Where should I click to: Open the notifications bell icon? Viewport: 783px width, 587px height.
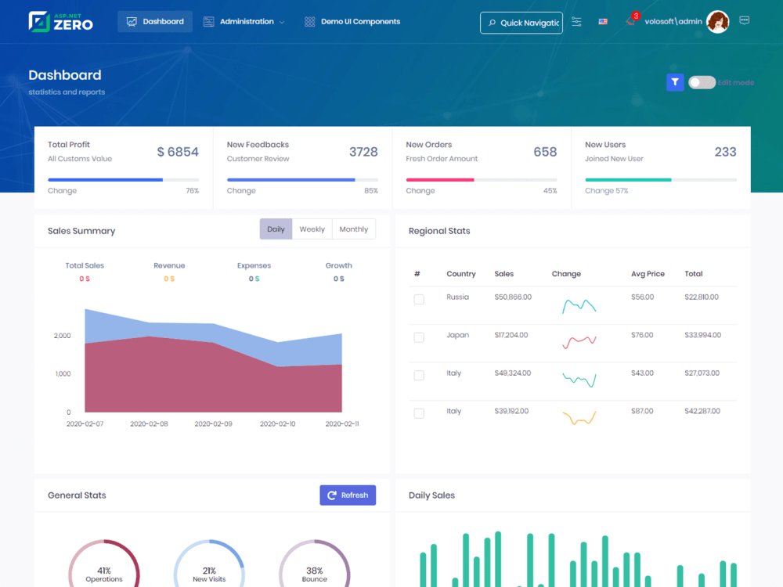[x=631, y=21]
